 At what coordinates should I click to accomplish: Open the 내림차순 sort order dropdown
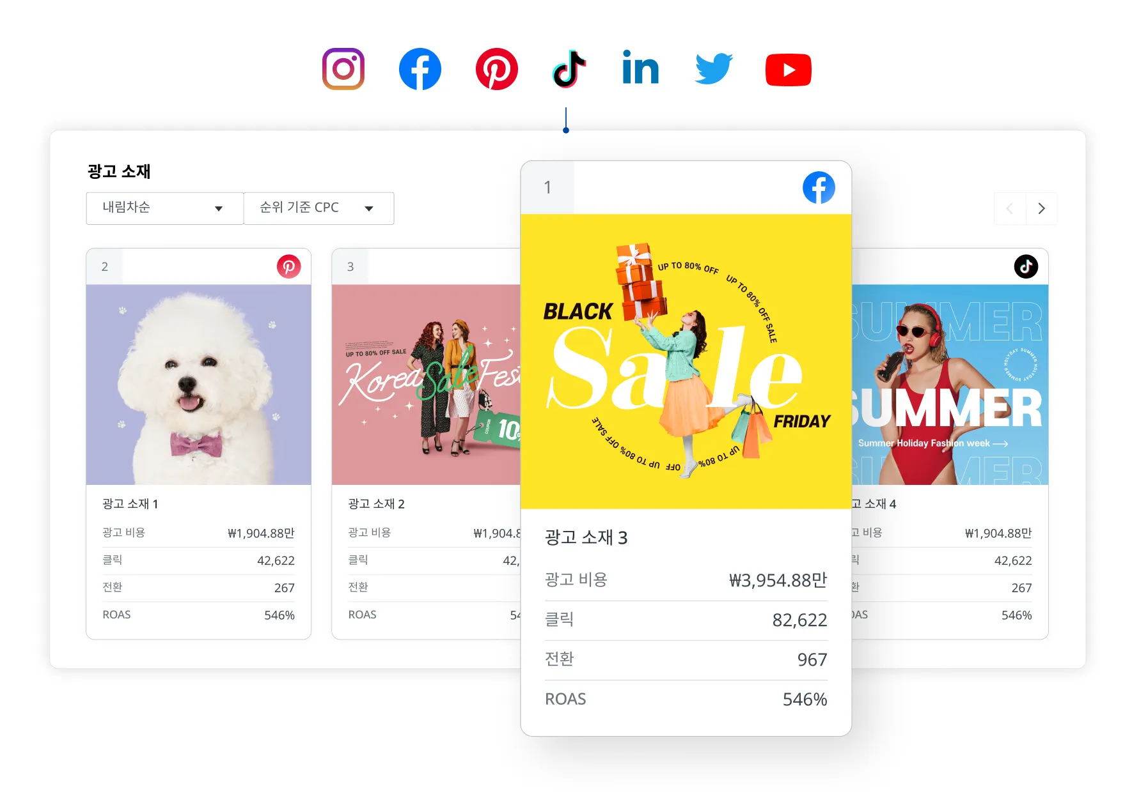[164, 208]
